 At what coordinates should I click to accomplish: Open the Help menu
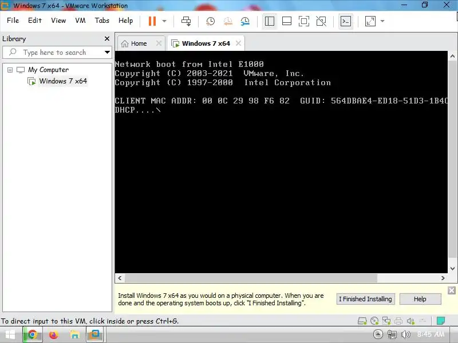click(125, 21)
